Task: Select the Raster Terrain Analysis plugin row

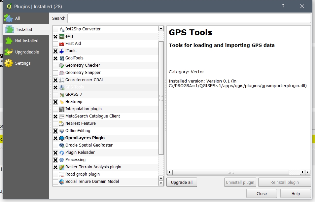Action: (106, 167)
